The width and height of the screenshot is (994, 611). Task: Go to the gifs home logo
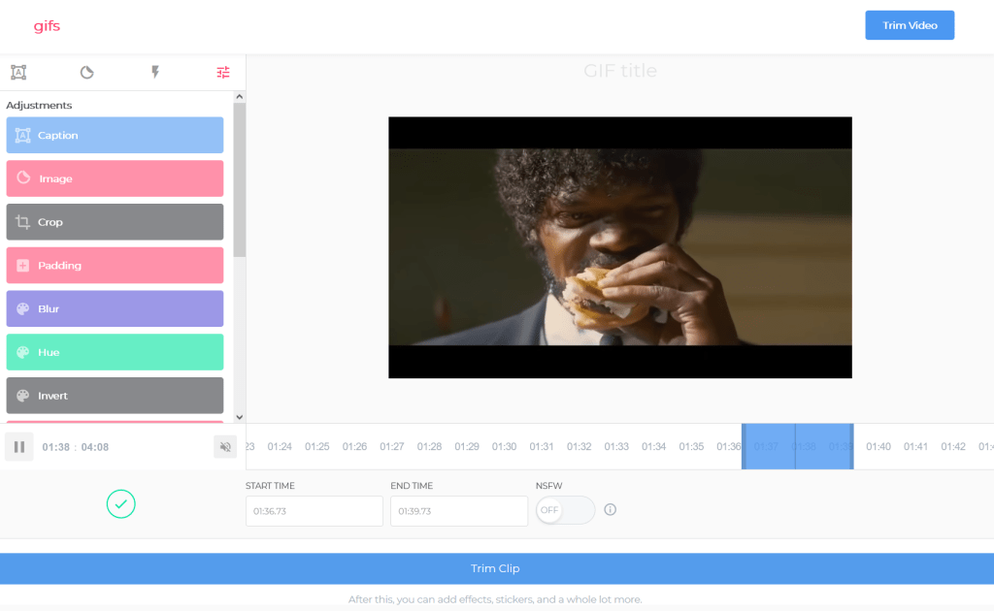pyautogui.click(x=47, y=26)
